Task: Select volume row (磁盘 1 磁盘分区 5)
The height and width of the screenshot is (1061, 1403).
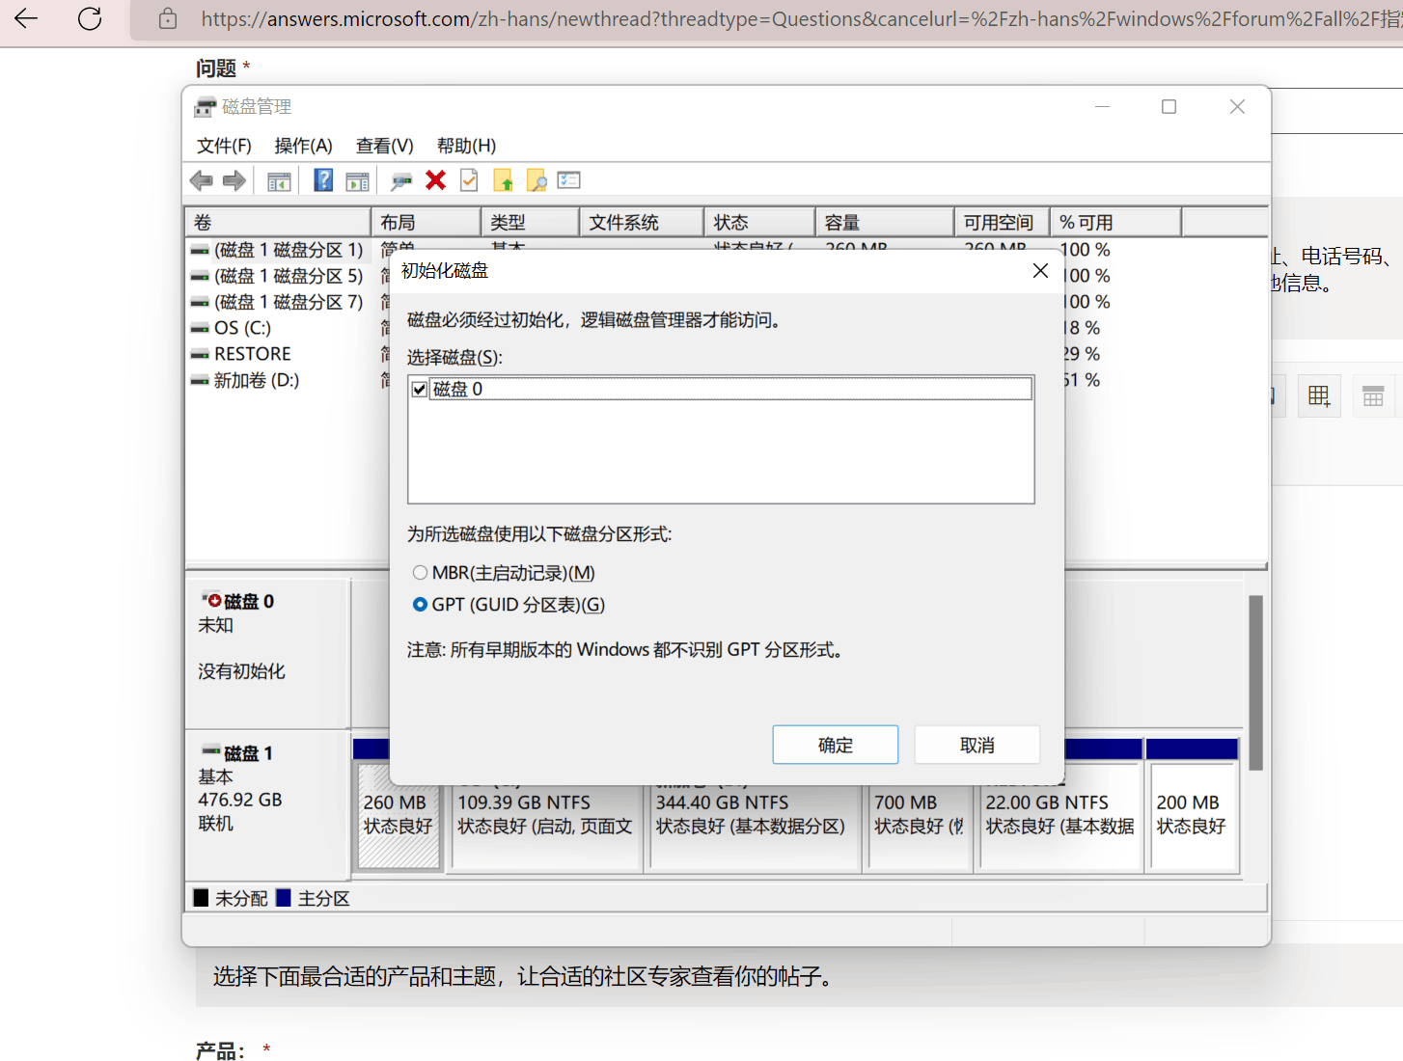Action: (278, 276)
